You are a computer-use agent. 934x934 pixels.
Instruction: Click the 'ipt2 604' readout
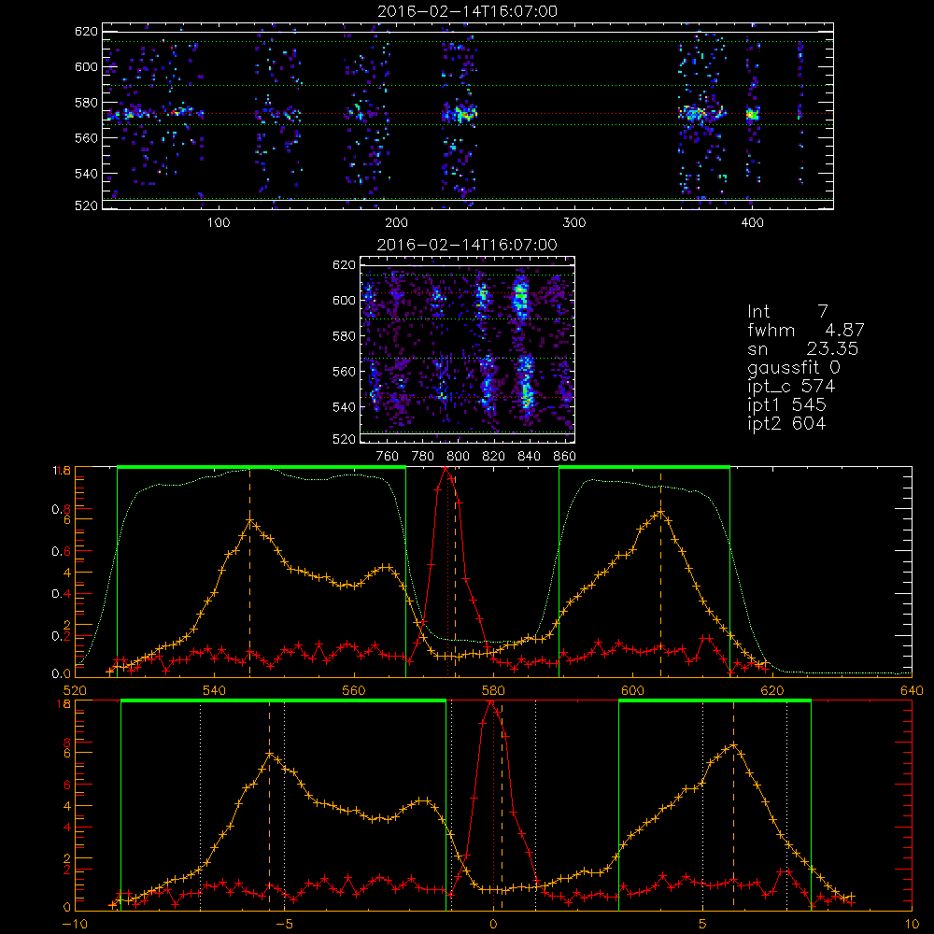(x=786, y=423)
